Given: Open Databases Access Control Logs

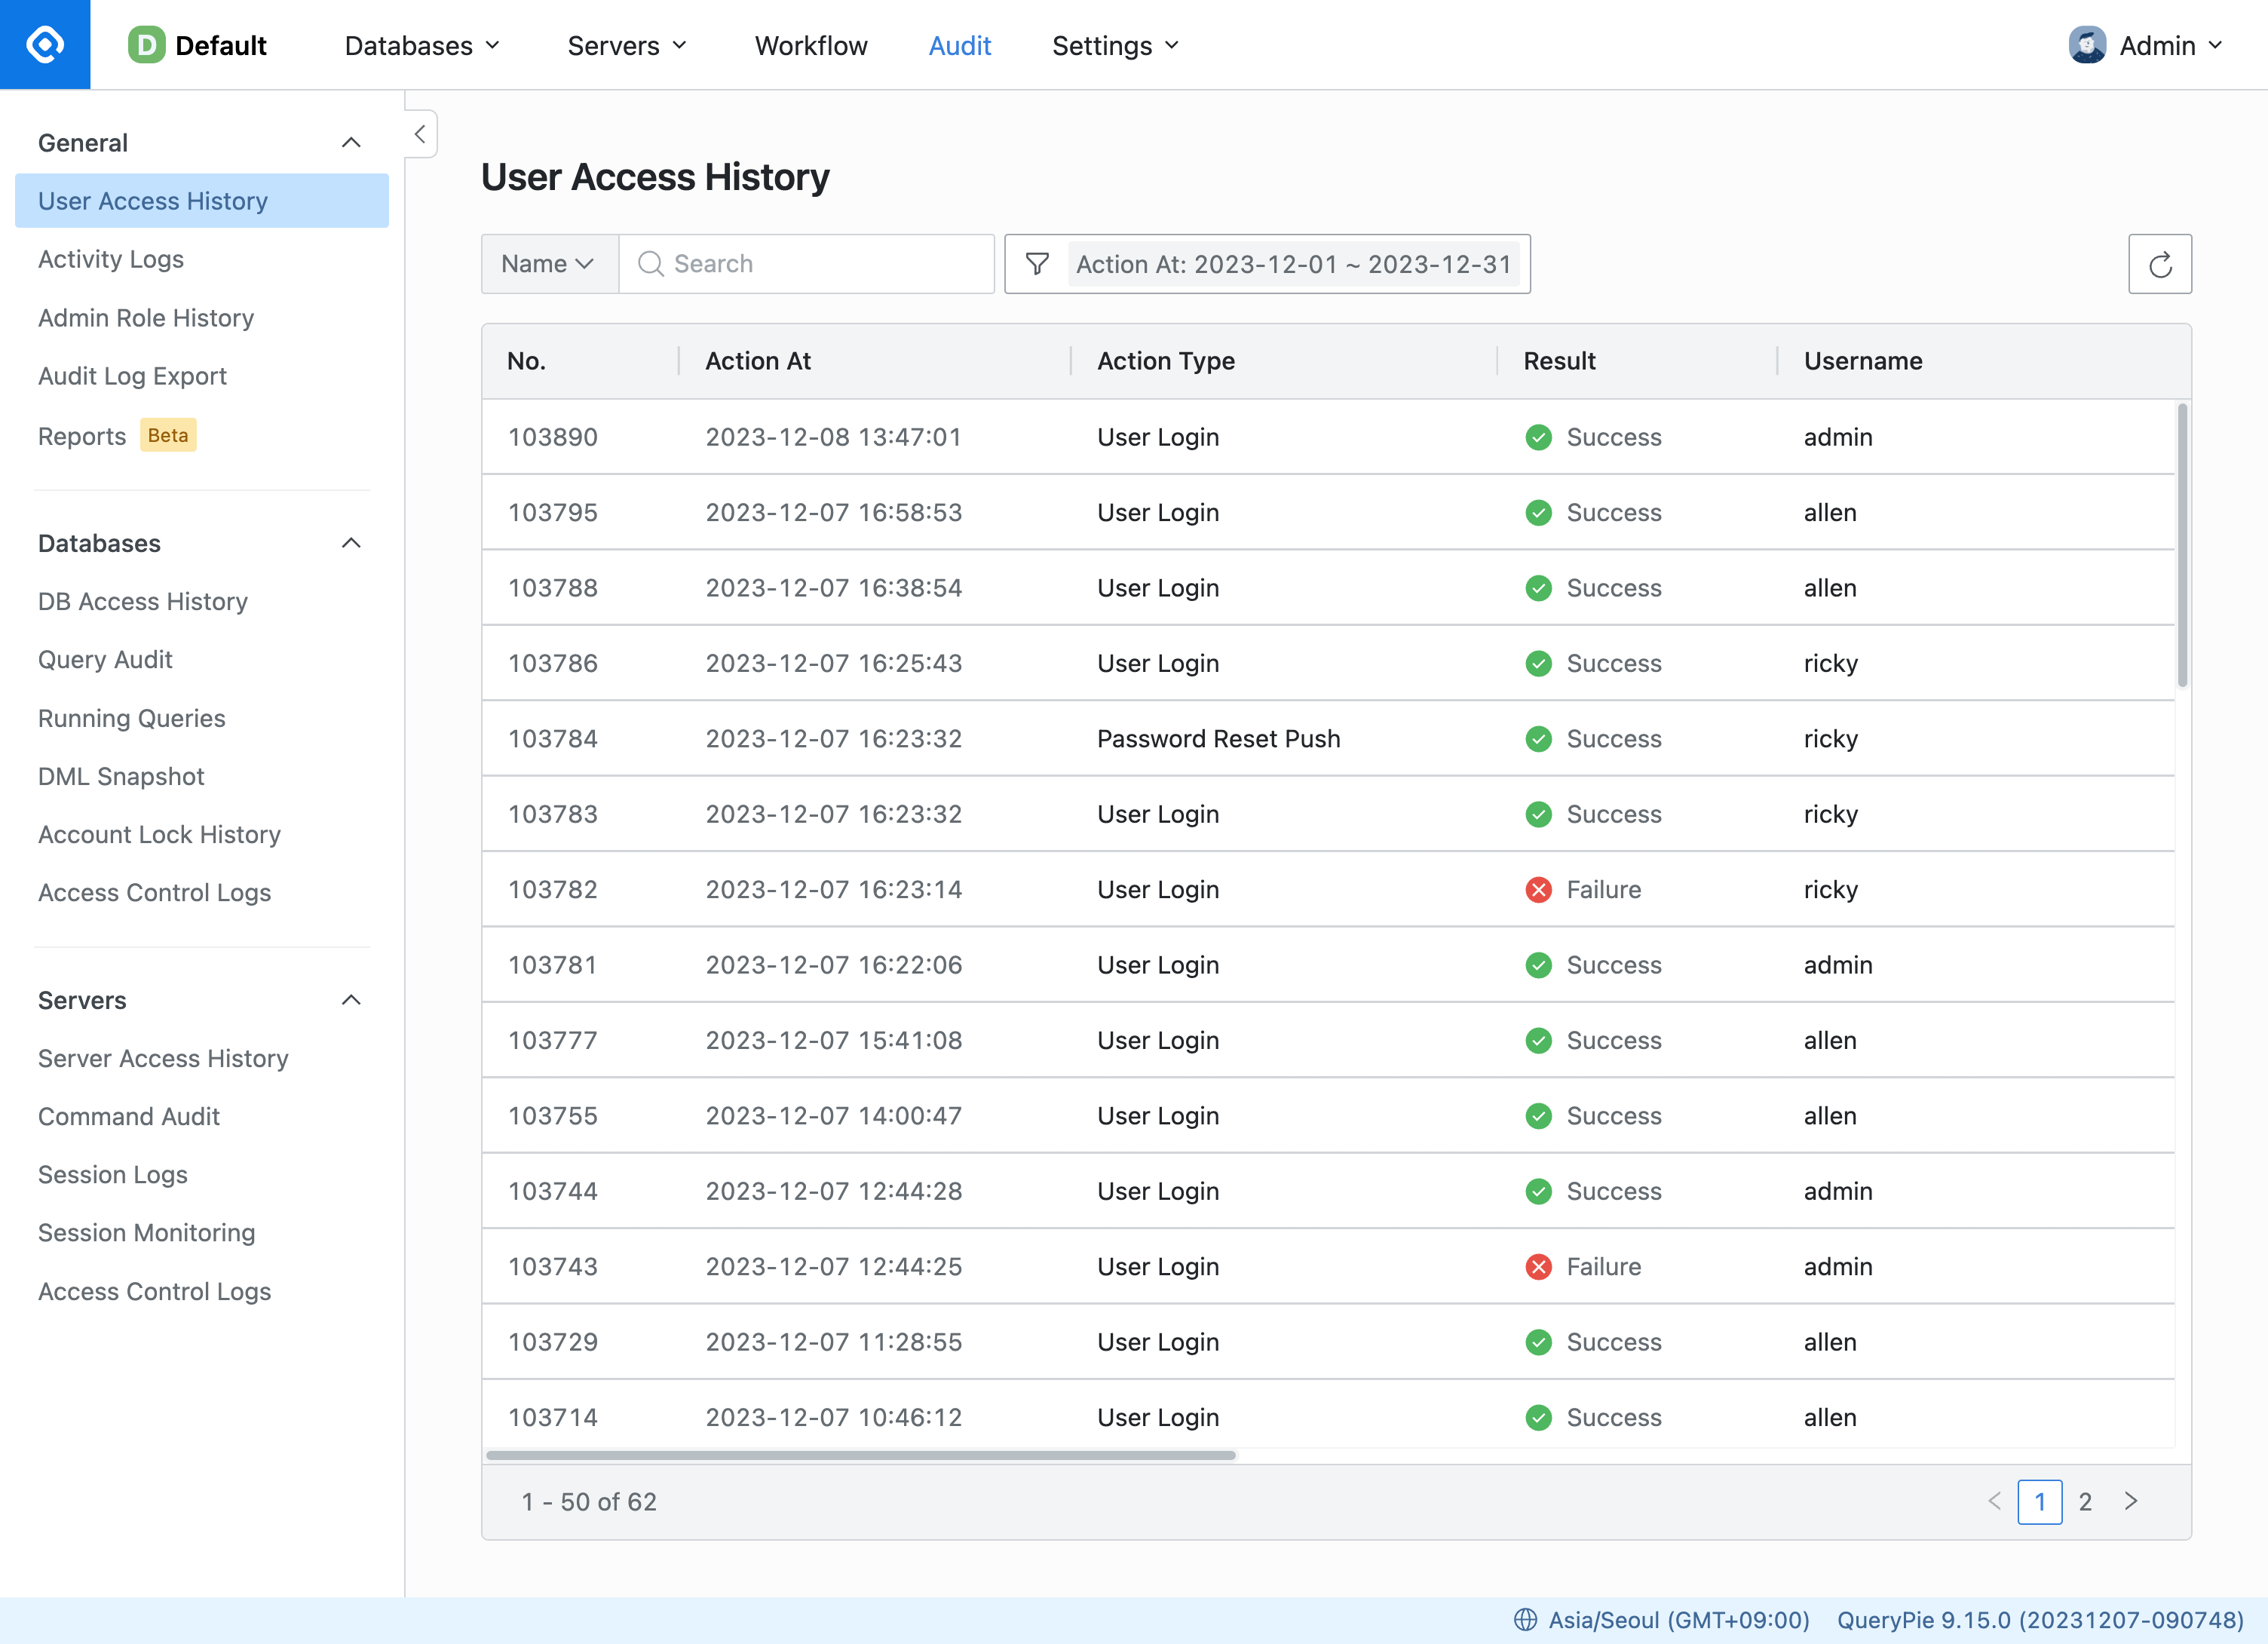Looking at the screenshot, I should [154, 893].
